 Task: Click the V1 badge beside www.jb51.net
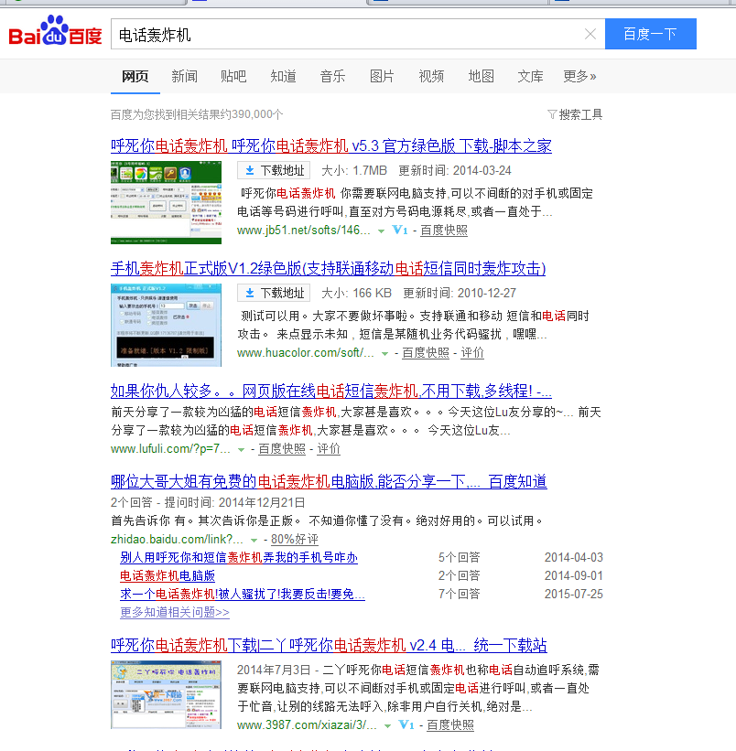pos(400,231)
